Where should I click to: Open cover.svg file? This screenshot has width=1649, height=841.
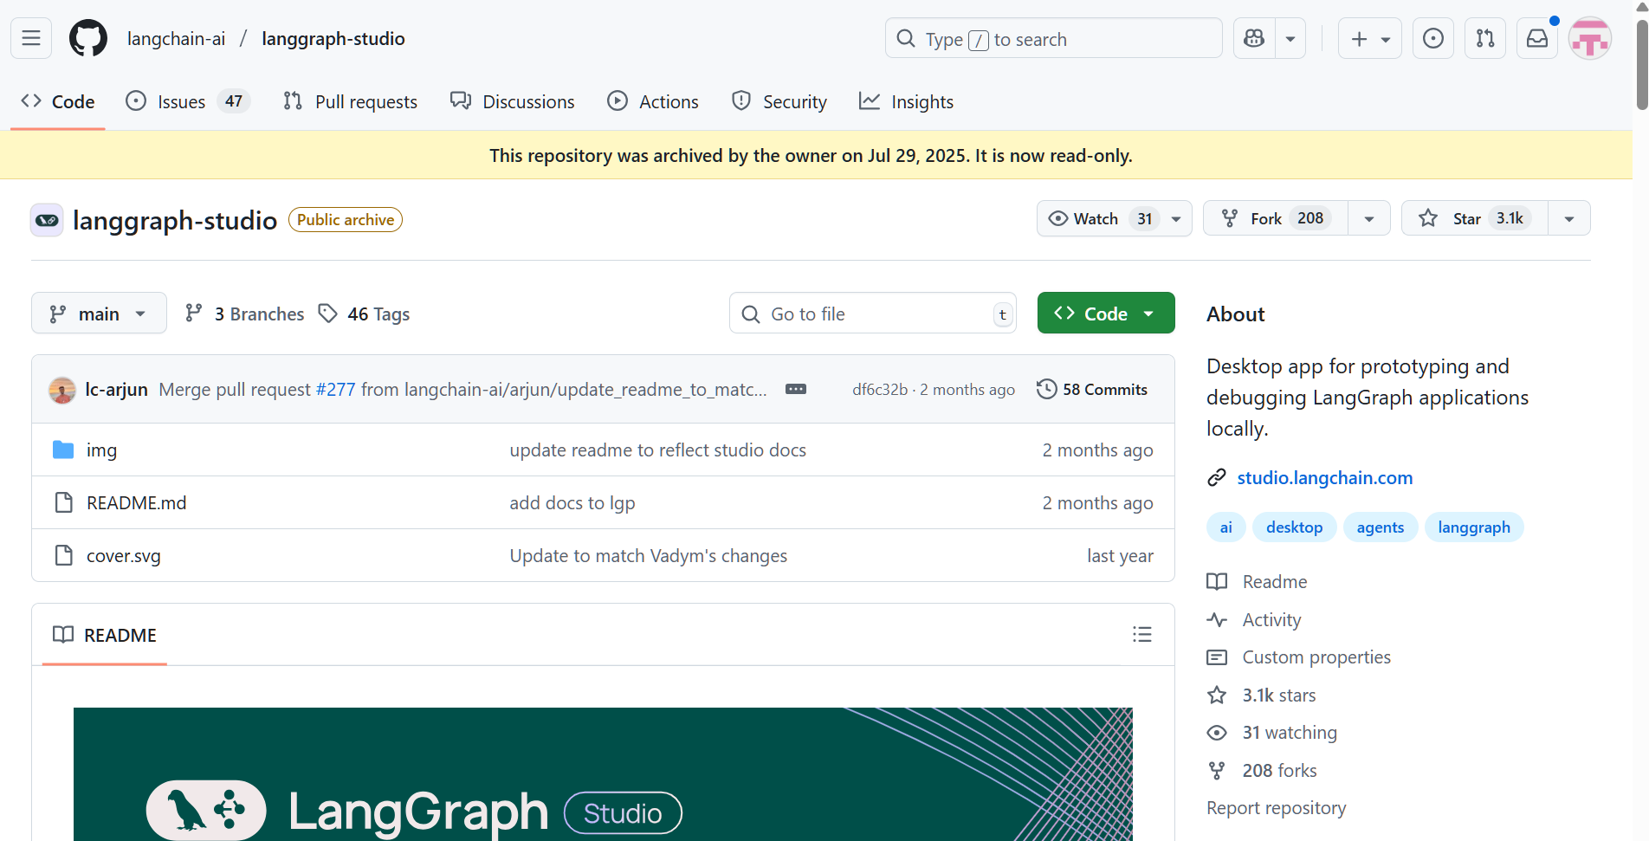click(123, 556)
